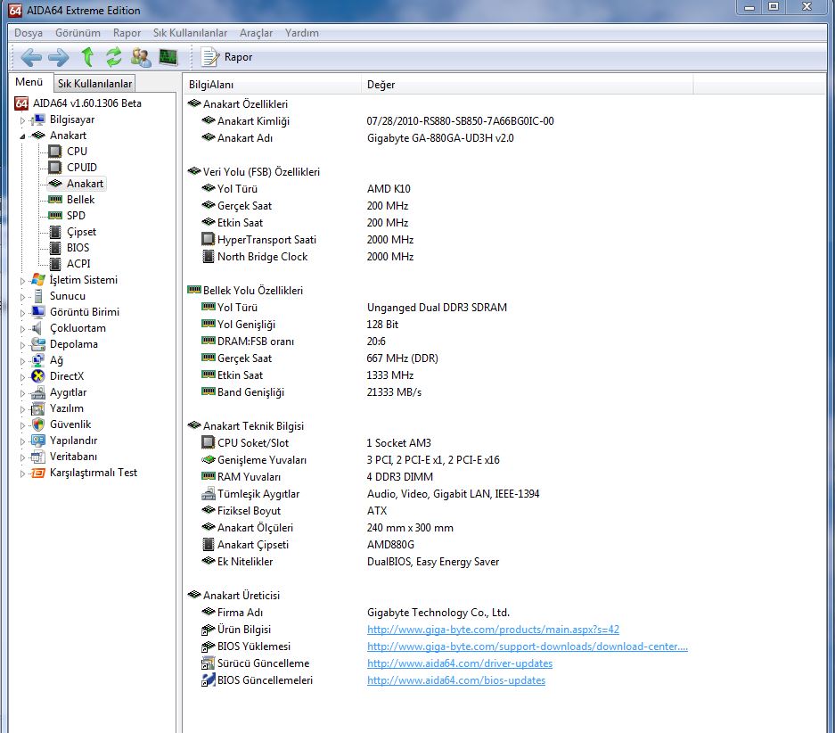Open the aida64.com driver-updates link

pos(460,663)
